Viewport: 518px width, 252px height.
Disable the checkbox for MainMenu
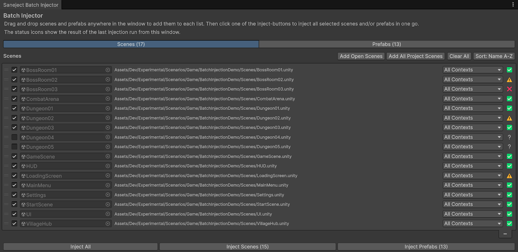tap(14, 185)
